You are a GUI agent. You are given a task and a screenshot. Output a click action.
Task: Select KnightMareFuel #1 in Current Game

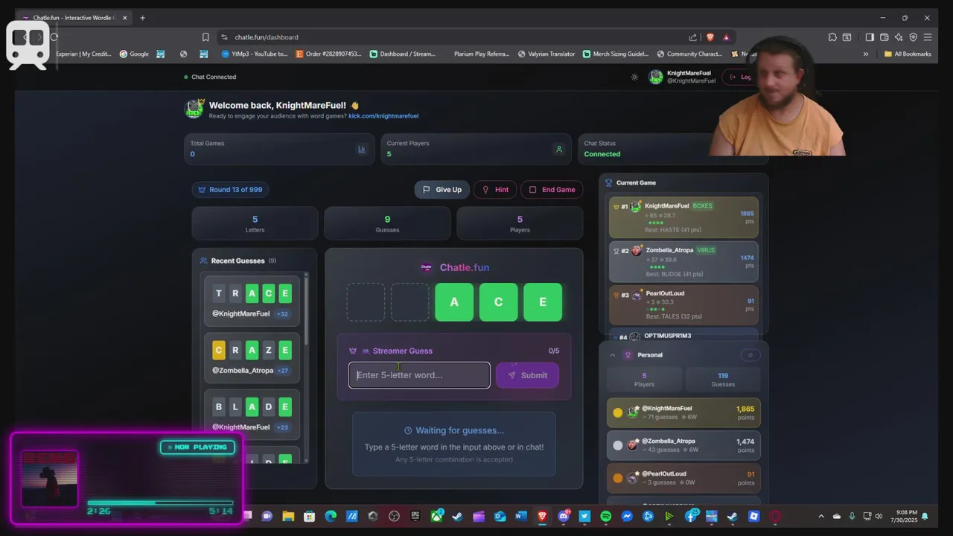pyautogui.click(x=683, y=217)
